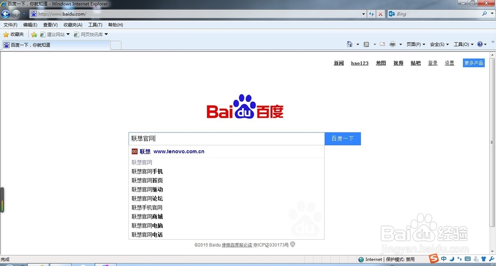
Task: Open the 安全(S) safety menu
Action: (x=439, y=44)
